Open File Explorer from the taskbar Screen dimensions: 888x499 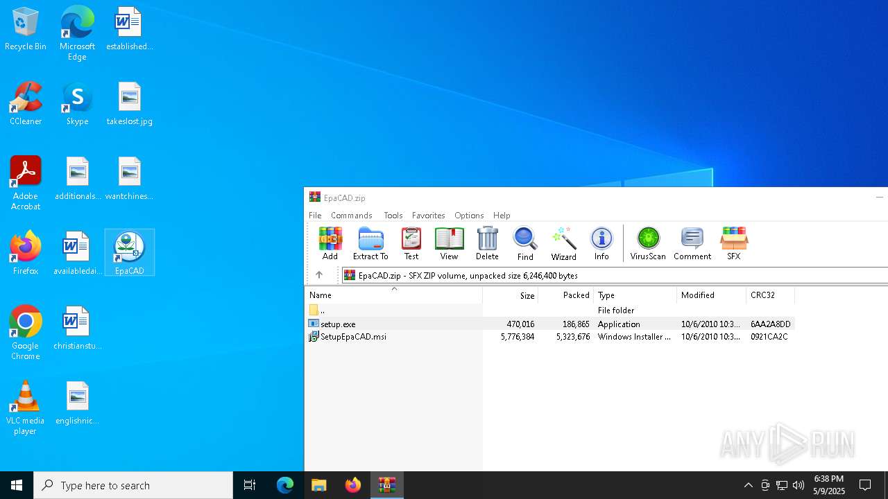click(319, 485)
